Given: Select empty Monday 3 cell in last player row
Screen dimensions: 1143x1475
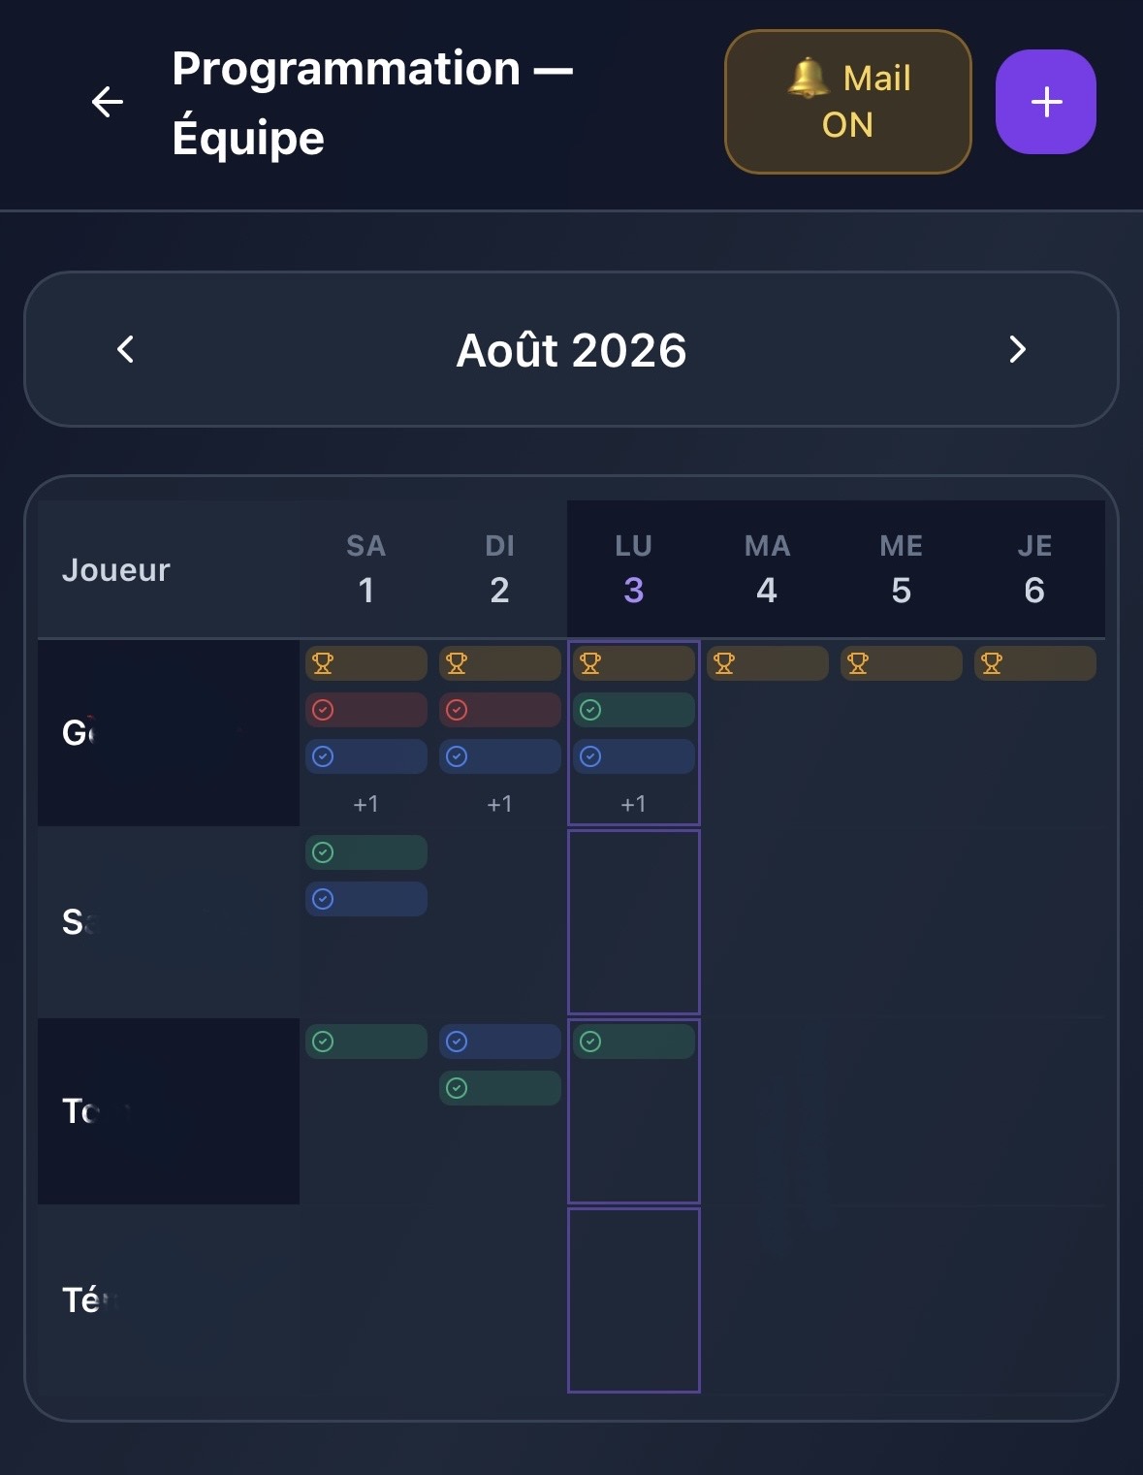Looking at the screenshot, I should tap(634, 1300).
